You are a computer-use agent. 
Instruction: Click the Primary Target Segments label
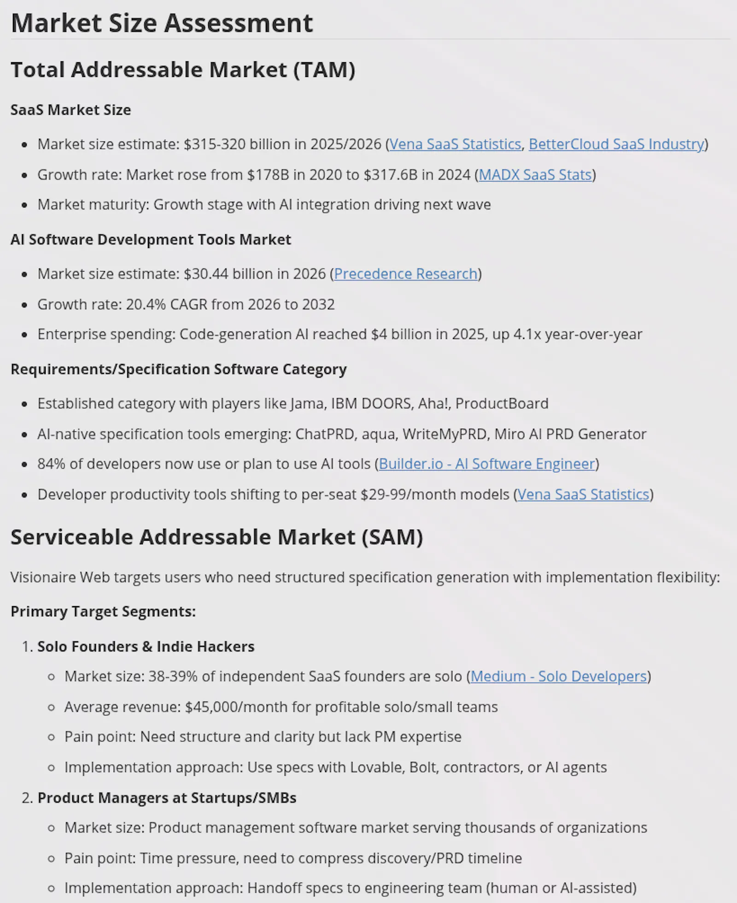(x=103, y=612)
